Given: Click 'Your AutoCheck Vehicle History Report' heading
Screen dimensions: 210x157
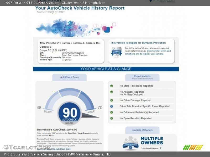Looking at the screenshot, I should (80, 8).
